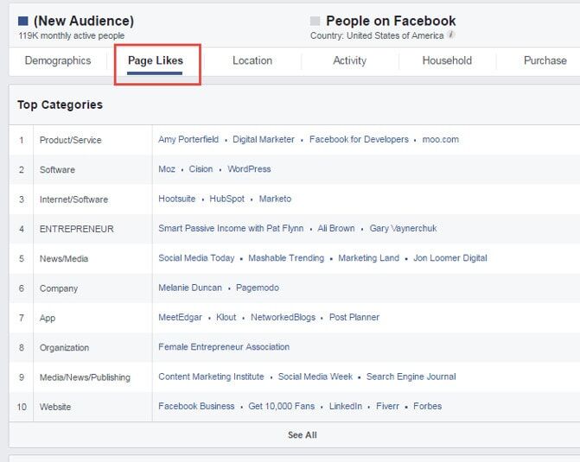Open the Location tab
The height and width of the screenshot is (462, 580).
[x=252, y=60]
